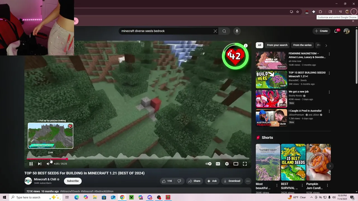Image resolution: width=358 pixels, height=201 pixels.
Task: Like the video with thumbs up
Action: (x=167, y=181)
